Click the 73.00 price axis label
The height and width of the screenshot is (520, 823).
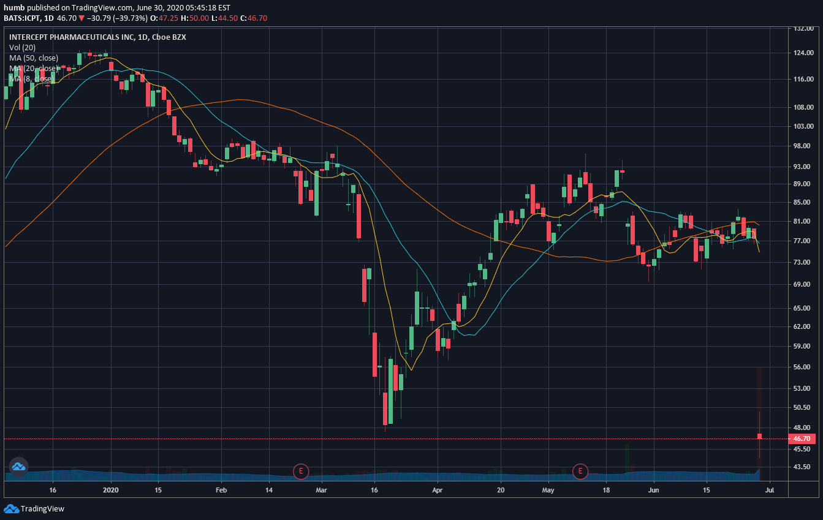point(802,262)
